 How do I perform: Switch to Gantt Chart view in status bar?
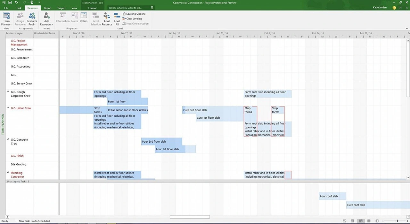pyautogui.click(x=345, y=221)
